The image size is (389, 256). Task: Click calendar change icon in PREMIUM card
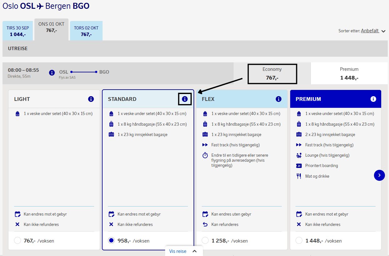[x=299, y=214]
